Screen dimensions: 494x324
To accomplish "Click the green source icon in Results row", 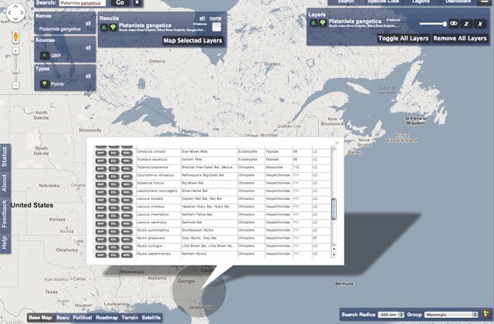I will (x=104, y=28).
